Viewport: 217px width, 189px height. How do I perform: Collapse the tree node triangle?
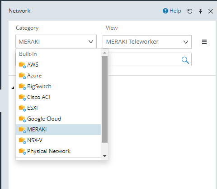(x=13, y=88)
